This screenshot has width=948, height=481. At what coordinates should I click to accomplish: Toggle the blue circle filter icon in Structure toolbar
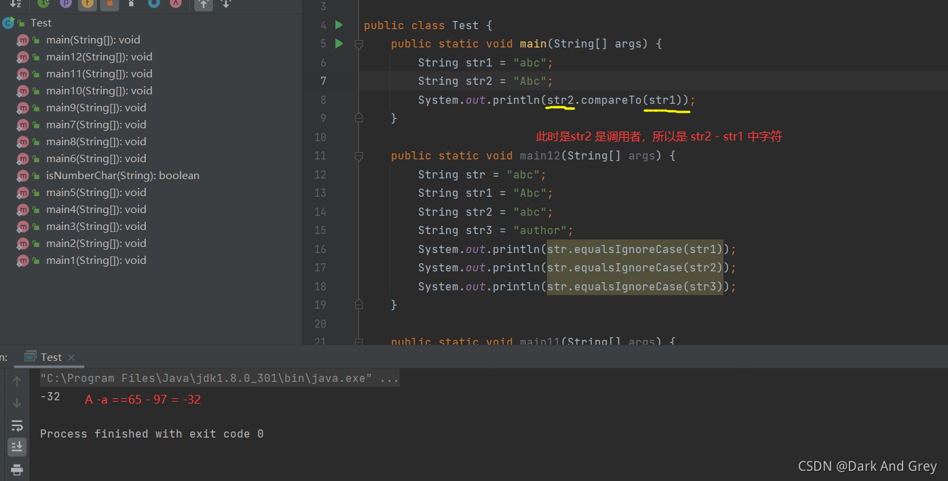154,3
